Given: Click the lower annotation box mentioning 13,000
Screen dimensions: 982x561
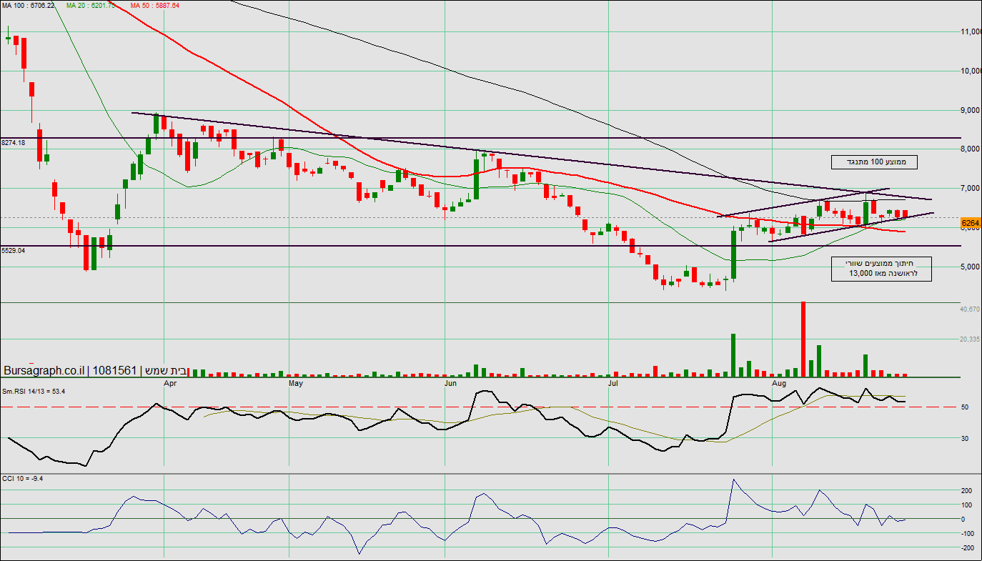Looking at the screenshot, I should [881, 269].
